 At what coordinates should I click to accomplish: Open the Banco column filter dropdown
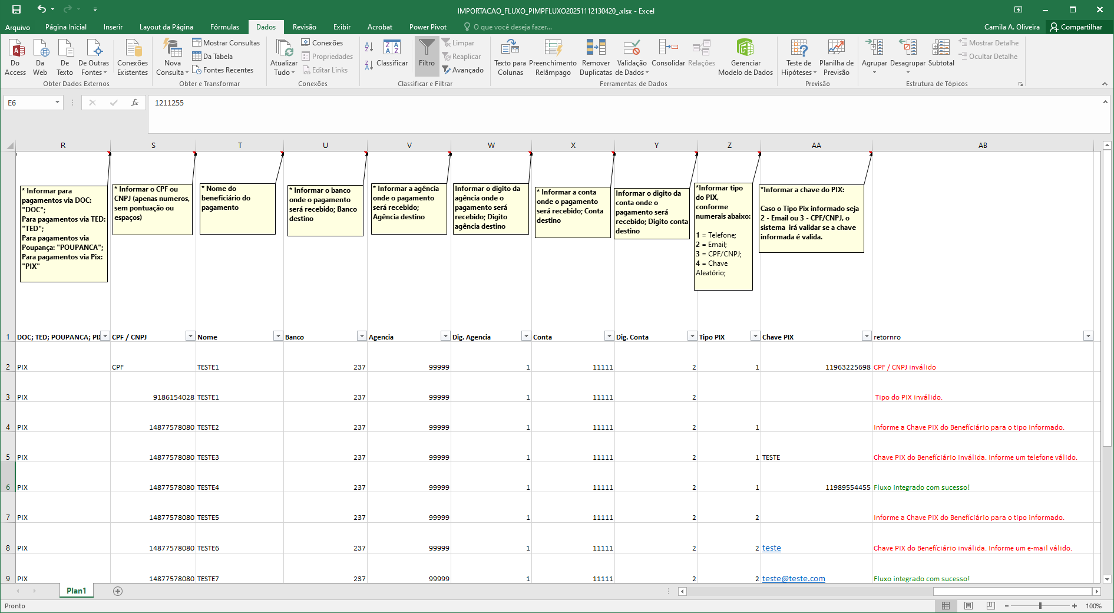point(362,336)
